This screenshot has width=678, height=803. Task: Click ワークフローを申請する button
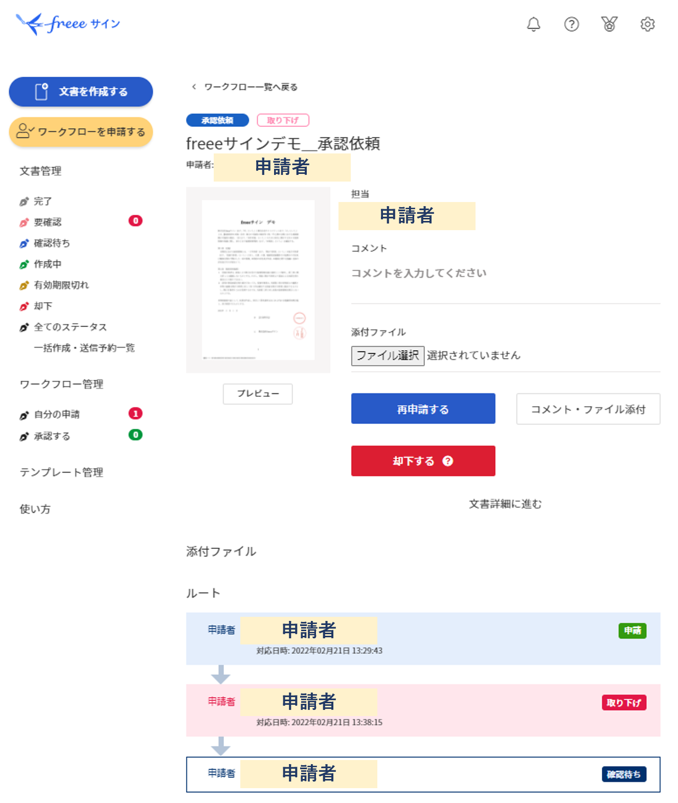pos(81,132)
